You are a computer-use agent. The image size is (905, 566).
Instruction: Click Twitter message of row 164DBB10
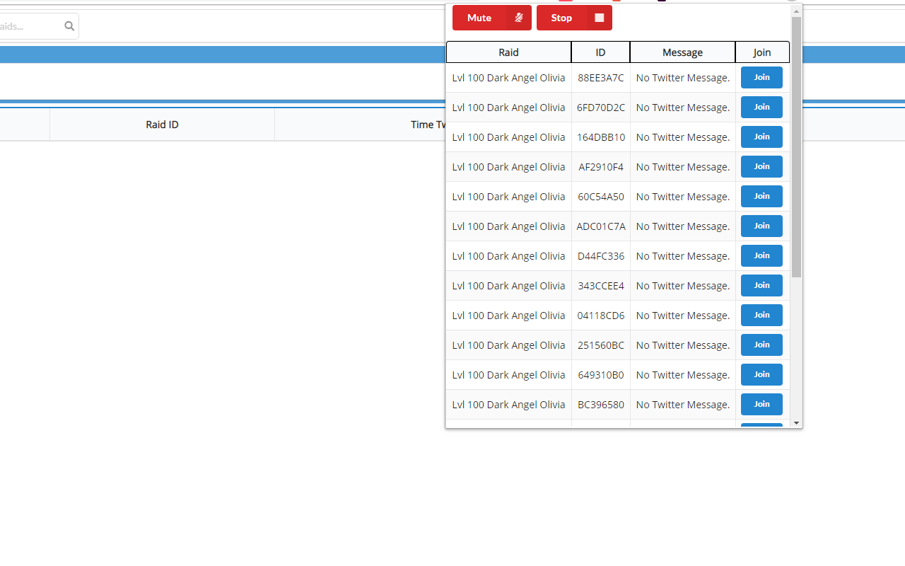(683, 137)
